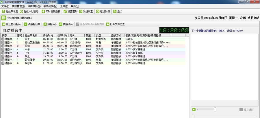Click status icon of row 运动员进行曲
This screenshot has height=118, width=260.
coord(3,42)
